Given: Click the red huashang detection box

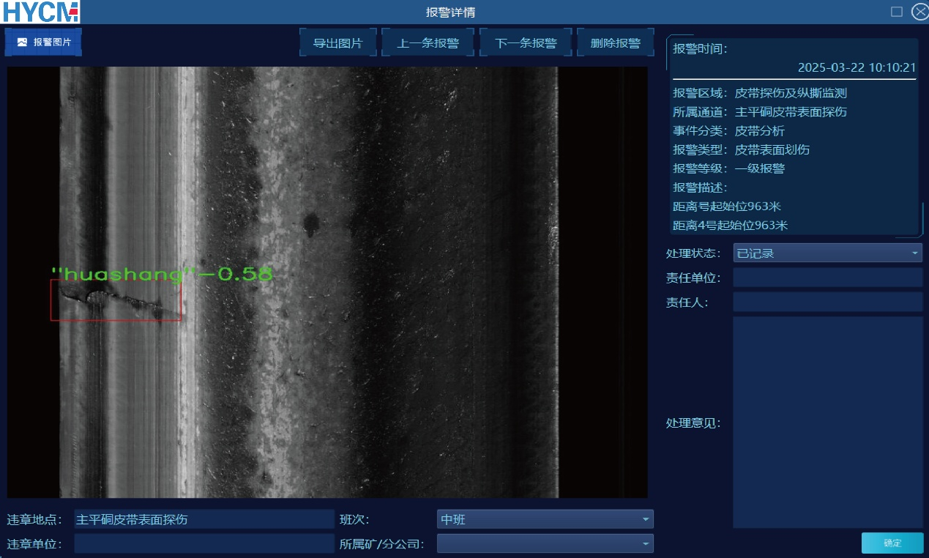Looking at the screenshot, I should tap(116, 300).
